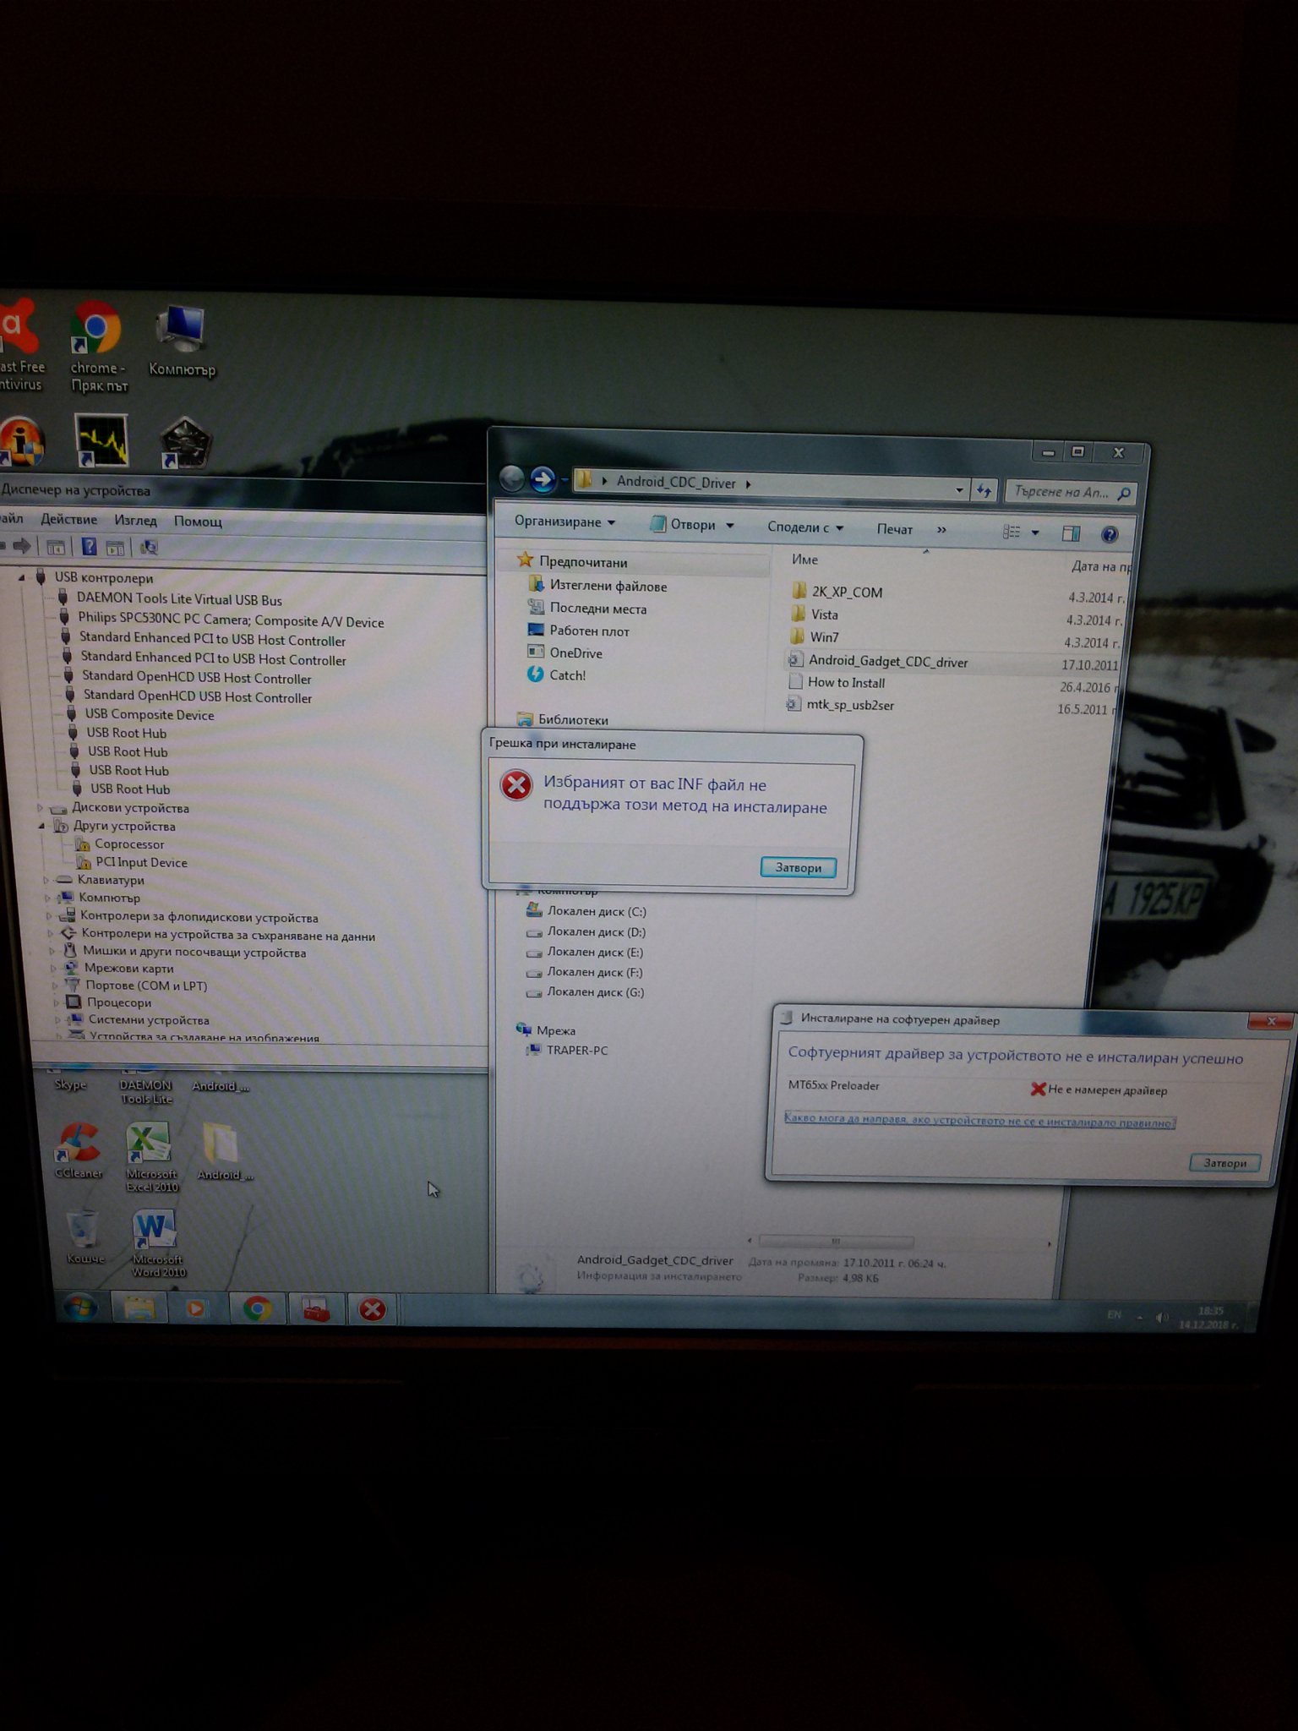Screen dimensions: 1298x1731
Task: Click the Explorer search box
Action: pos(1070,492)
